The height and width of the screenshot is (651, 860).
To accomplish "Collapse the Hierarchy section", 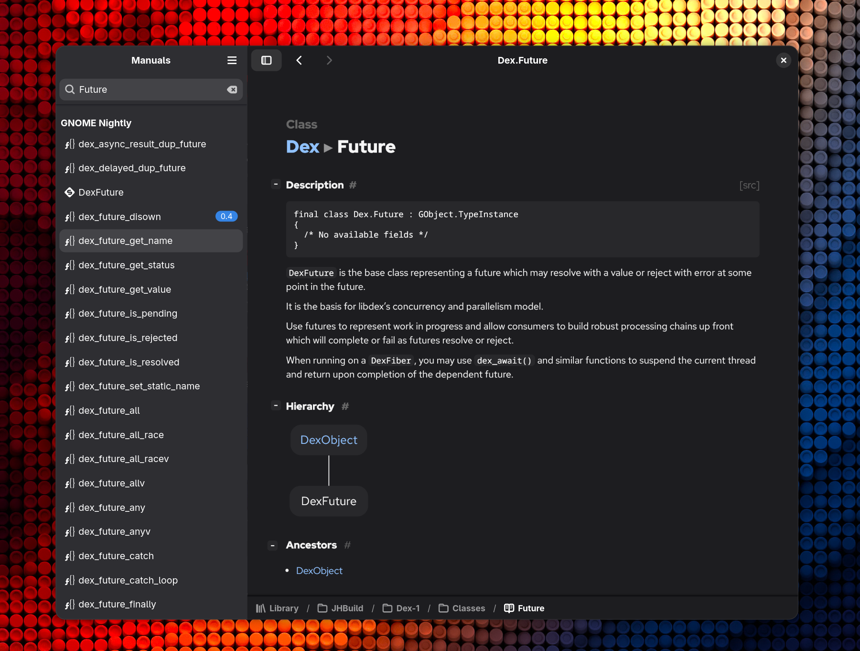I will tap(276, 405).
